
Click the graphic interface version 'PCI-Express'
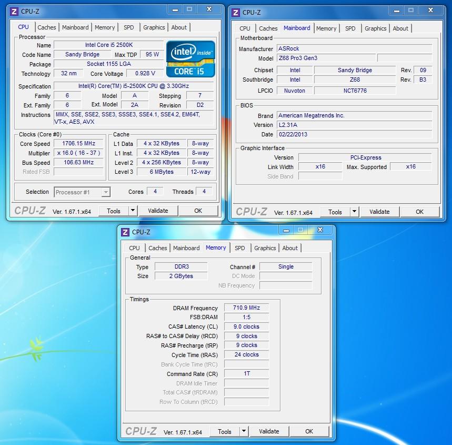pyautogui.click(x=365, y=157)
